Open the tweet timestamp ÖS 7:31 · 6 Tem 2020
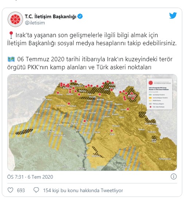 click(x=30, y=177)
